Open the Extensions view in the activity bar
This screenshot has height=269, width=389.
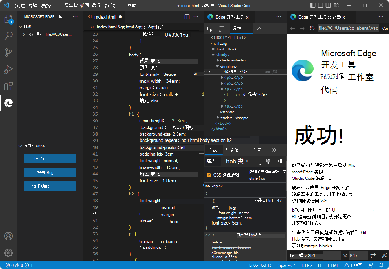8,86
